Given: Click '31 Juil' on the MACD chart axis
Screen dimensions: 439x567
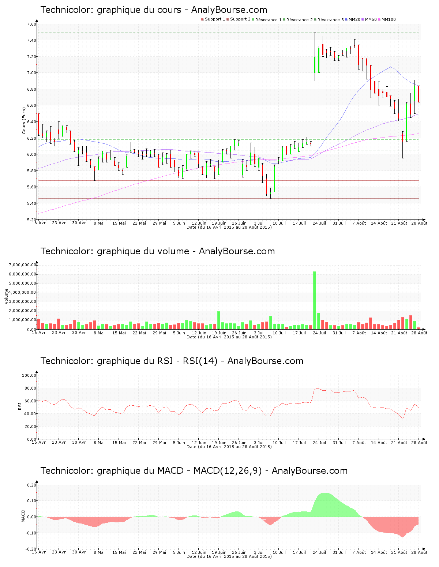Looking at the screenshot, I should tap(339, 552).
